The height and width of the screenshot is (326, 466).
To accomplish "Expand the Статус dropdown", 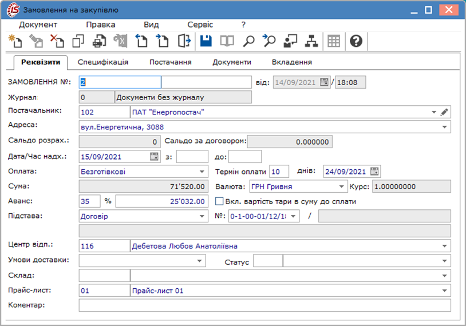I will coord(445,261).
